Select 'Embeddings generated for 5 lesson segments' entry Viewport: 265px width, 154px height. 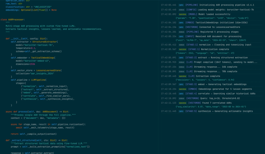[x=225, y=89]
